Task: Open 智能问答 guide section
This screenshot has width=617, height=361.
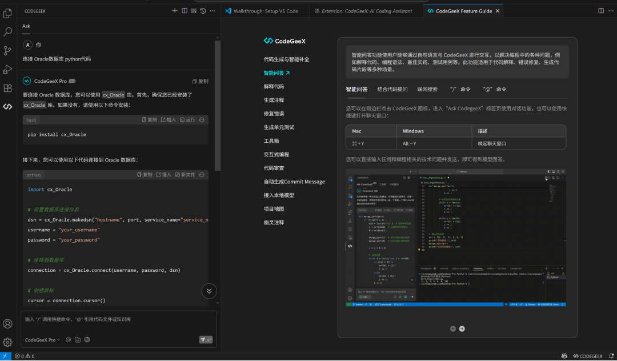Action: point(277,73)
